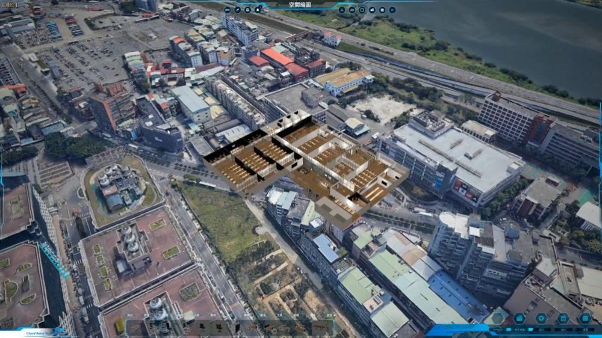Click the hexagonal ruler measure icon
Image resolution: width=602 pixels, height=338 pixels.
click(x=498, y=319)
